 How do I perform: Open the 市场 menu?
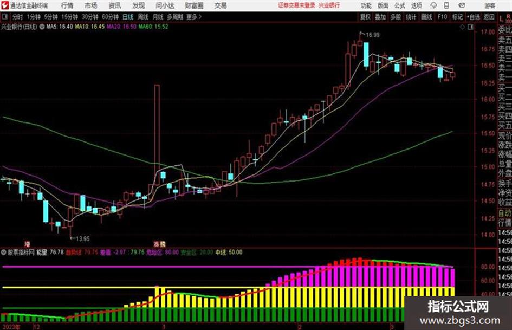point(91,5)
